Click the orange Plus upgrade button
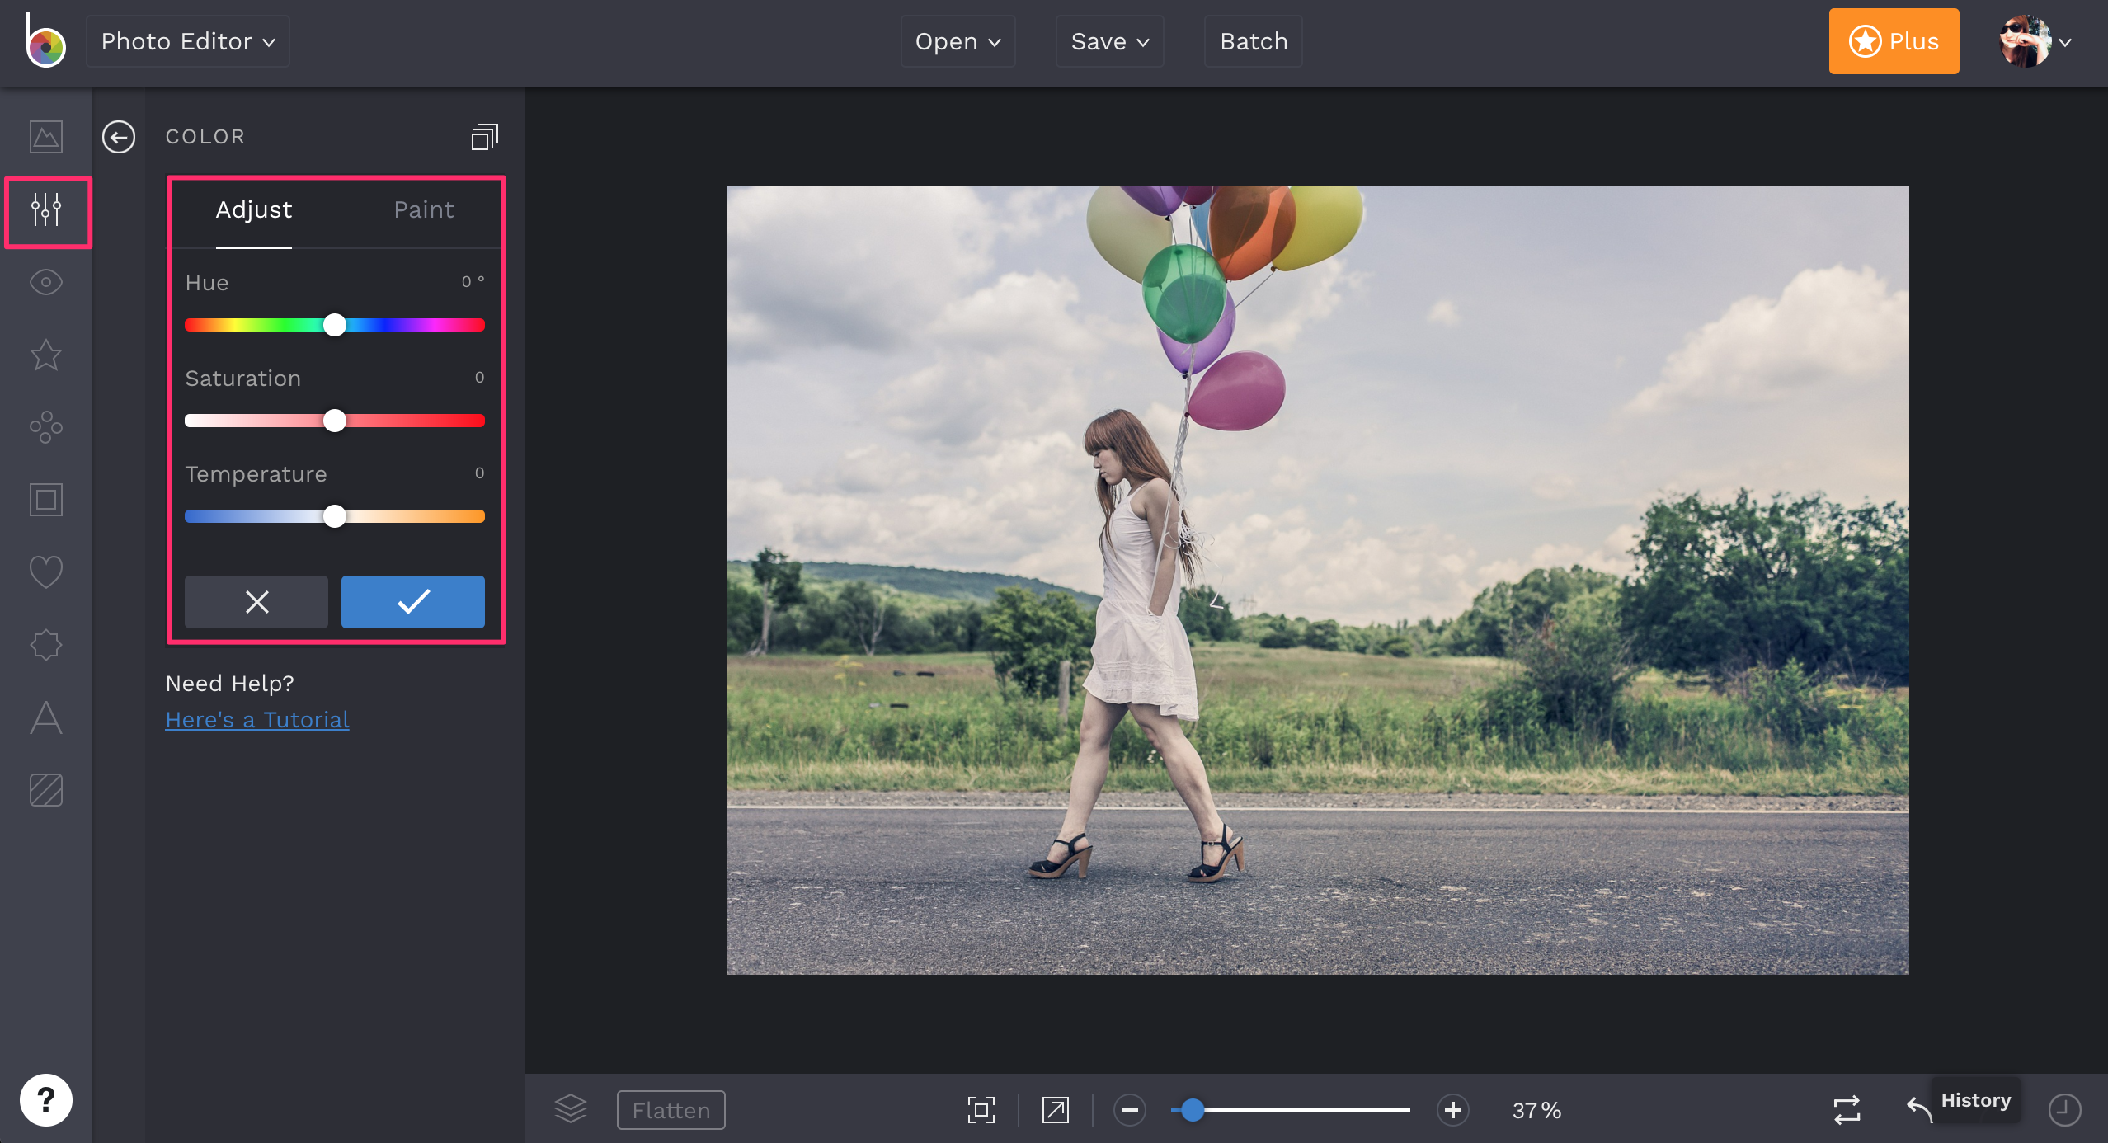Image resolution: width=2108 pixels, height=1143 pixels. (x=1894, y=41)
